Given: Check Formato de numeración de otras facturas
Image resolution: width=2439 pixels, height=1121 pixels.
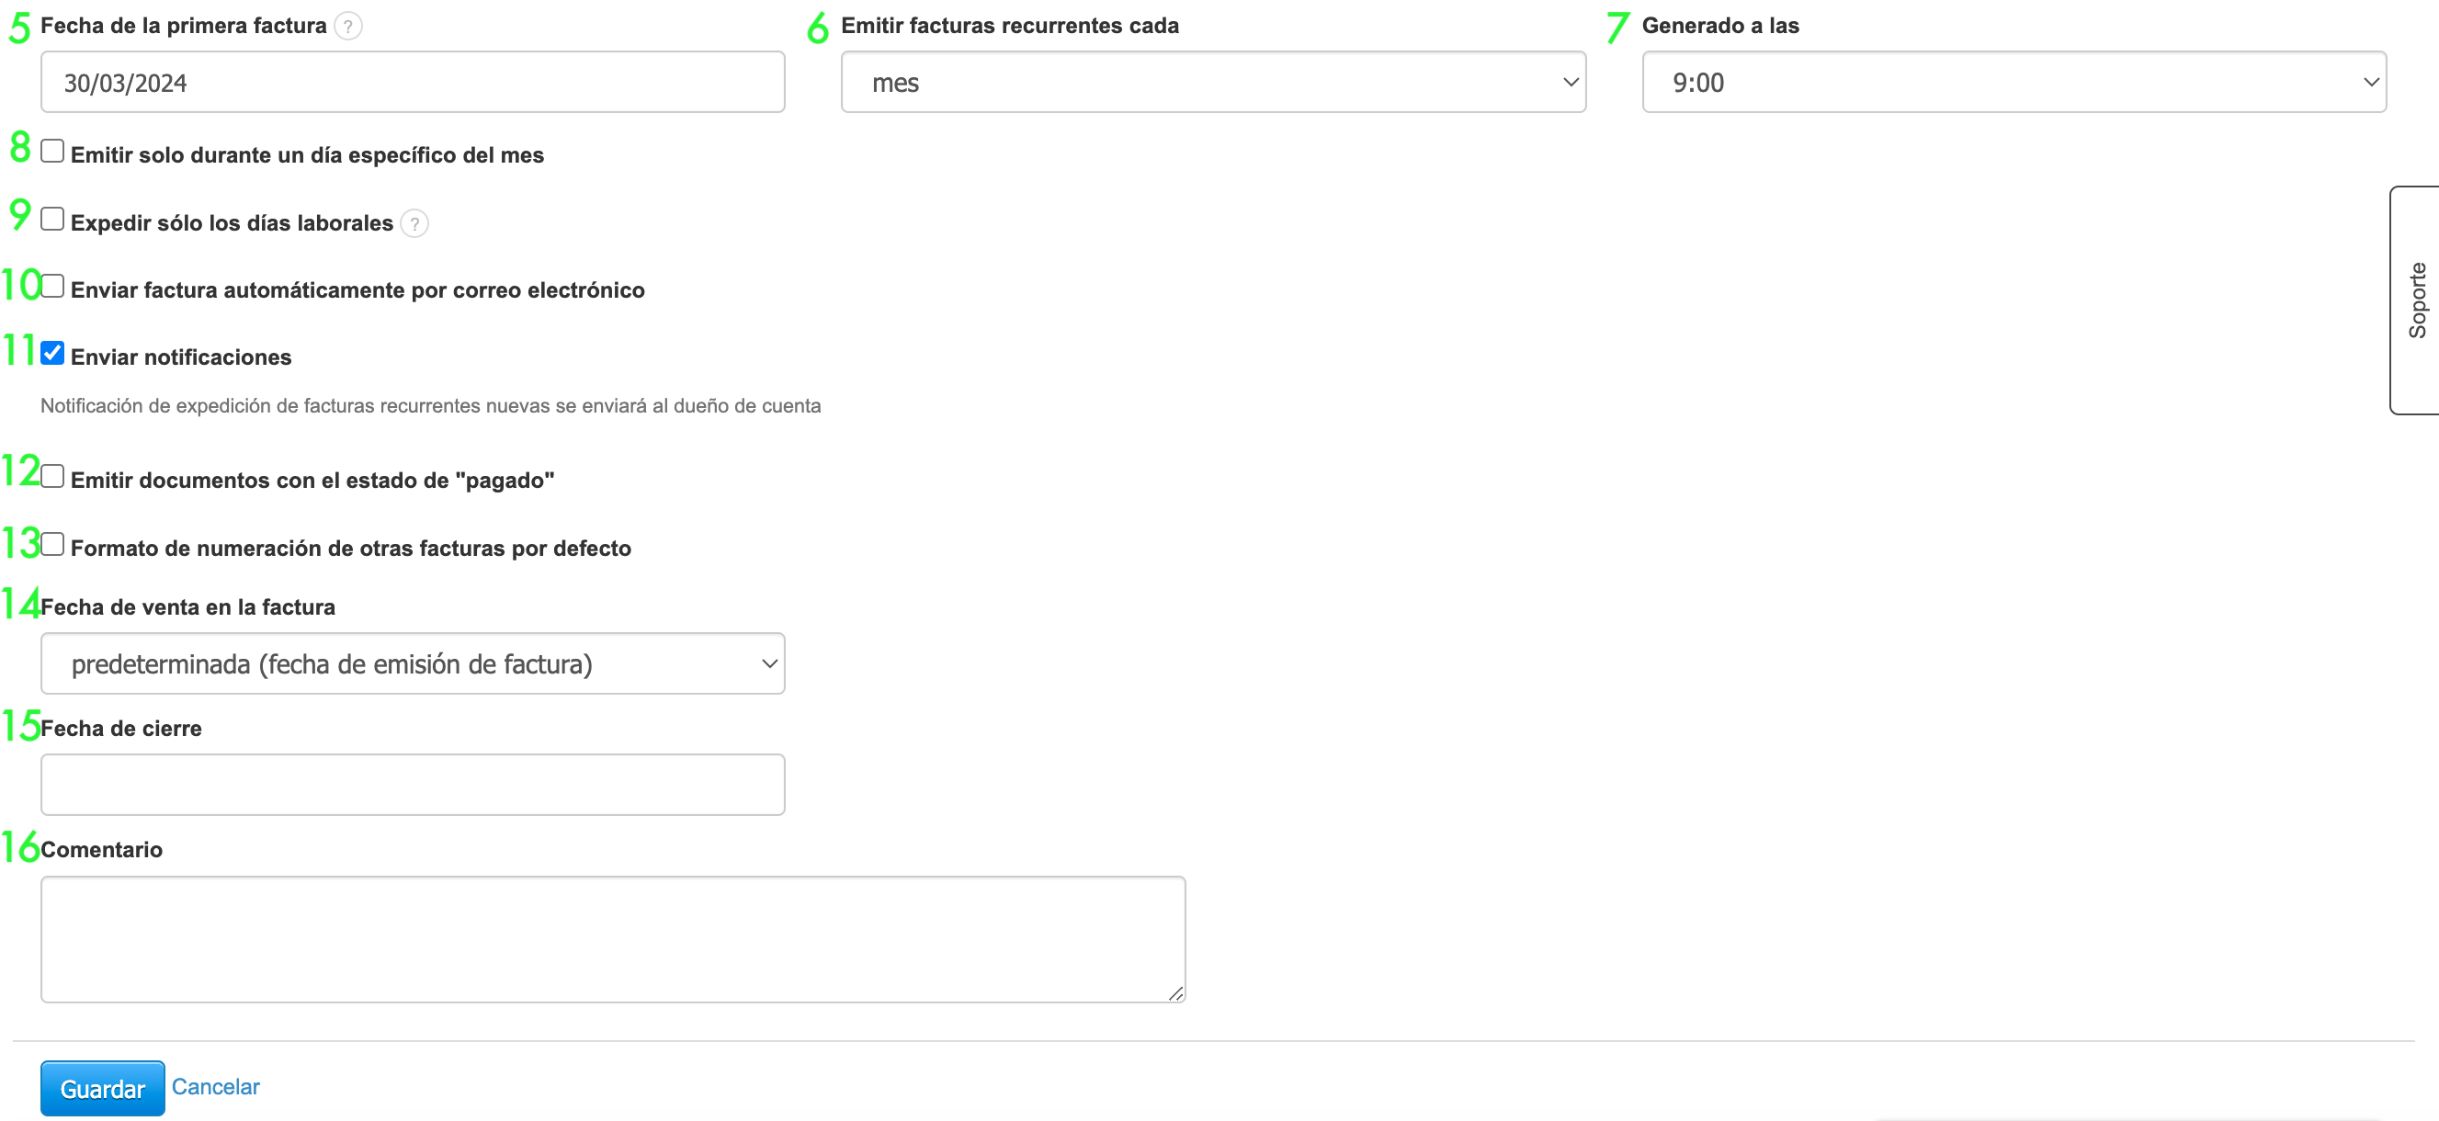Looking at the screenshot, I should click(53, 544).
